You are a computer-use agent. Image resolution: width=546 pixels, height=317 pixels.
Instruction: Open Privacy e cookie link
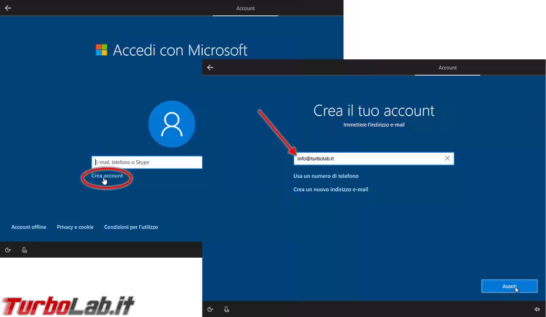(x=75, y=227)
